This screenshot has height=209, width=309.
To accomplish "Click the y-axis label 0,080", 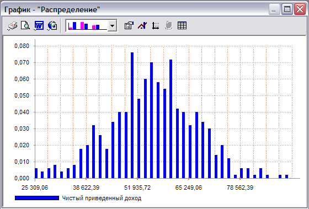I will (x=22, y=46).
